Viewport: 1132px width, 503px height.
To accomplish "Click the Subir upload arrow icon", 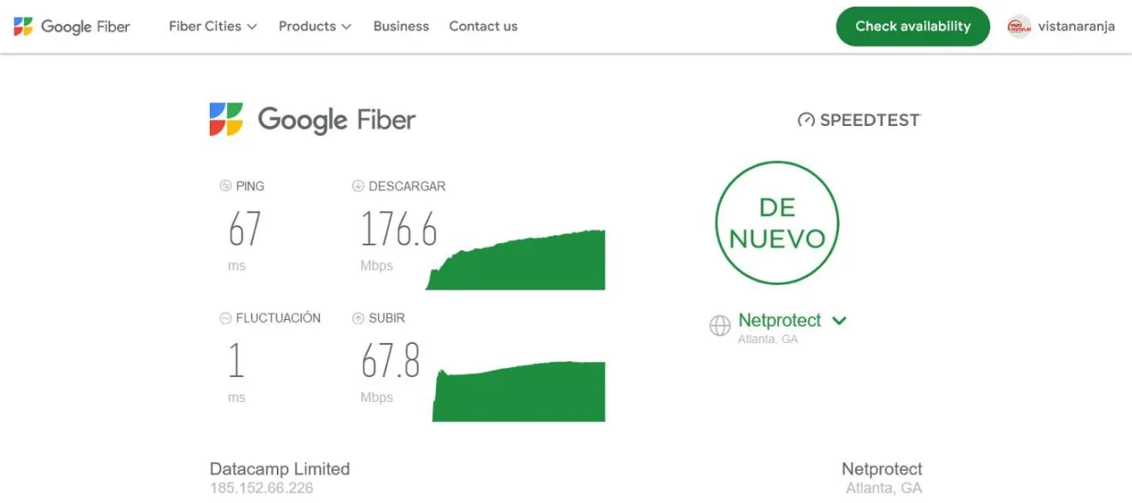I will coord(358,317).
